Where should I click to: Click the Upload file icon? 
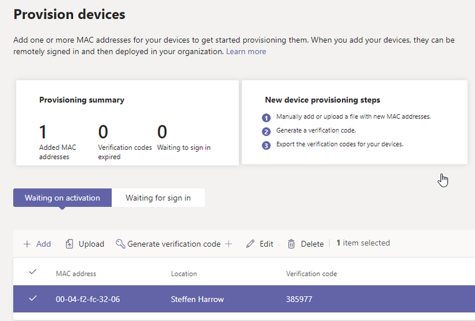coord(69,244)
